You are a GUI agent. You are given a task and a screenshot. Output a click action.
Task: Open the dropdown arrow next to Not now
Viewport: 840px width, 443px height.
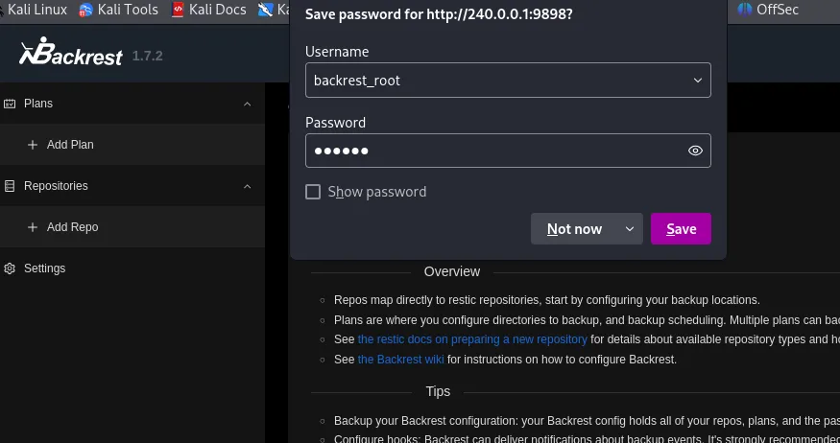pyautogui.click(x=630, y=229)
